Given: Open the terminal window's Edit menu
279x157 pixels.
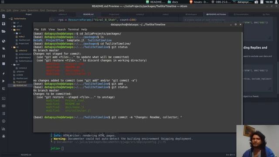Looking at the screenshot, I should (44, 29).
